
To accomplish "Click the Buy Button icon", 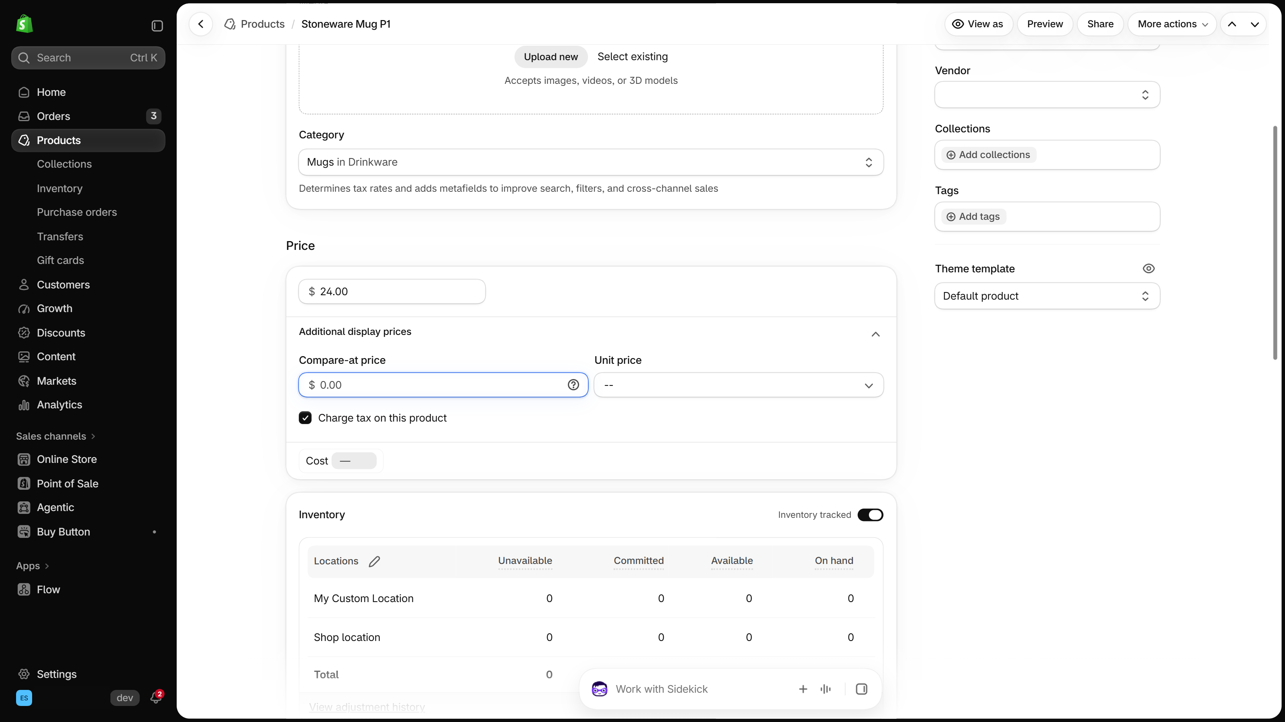I will click(23, 531).
